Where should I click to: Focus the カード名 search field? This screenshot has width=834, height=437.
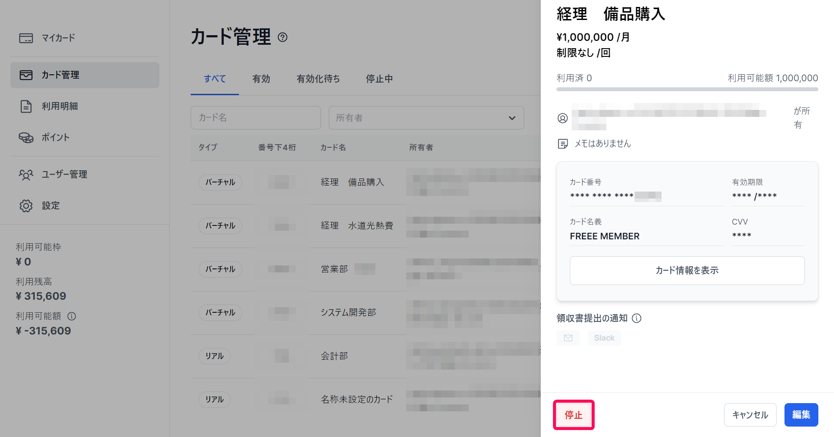(x=256, y=118)
